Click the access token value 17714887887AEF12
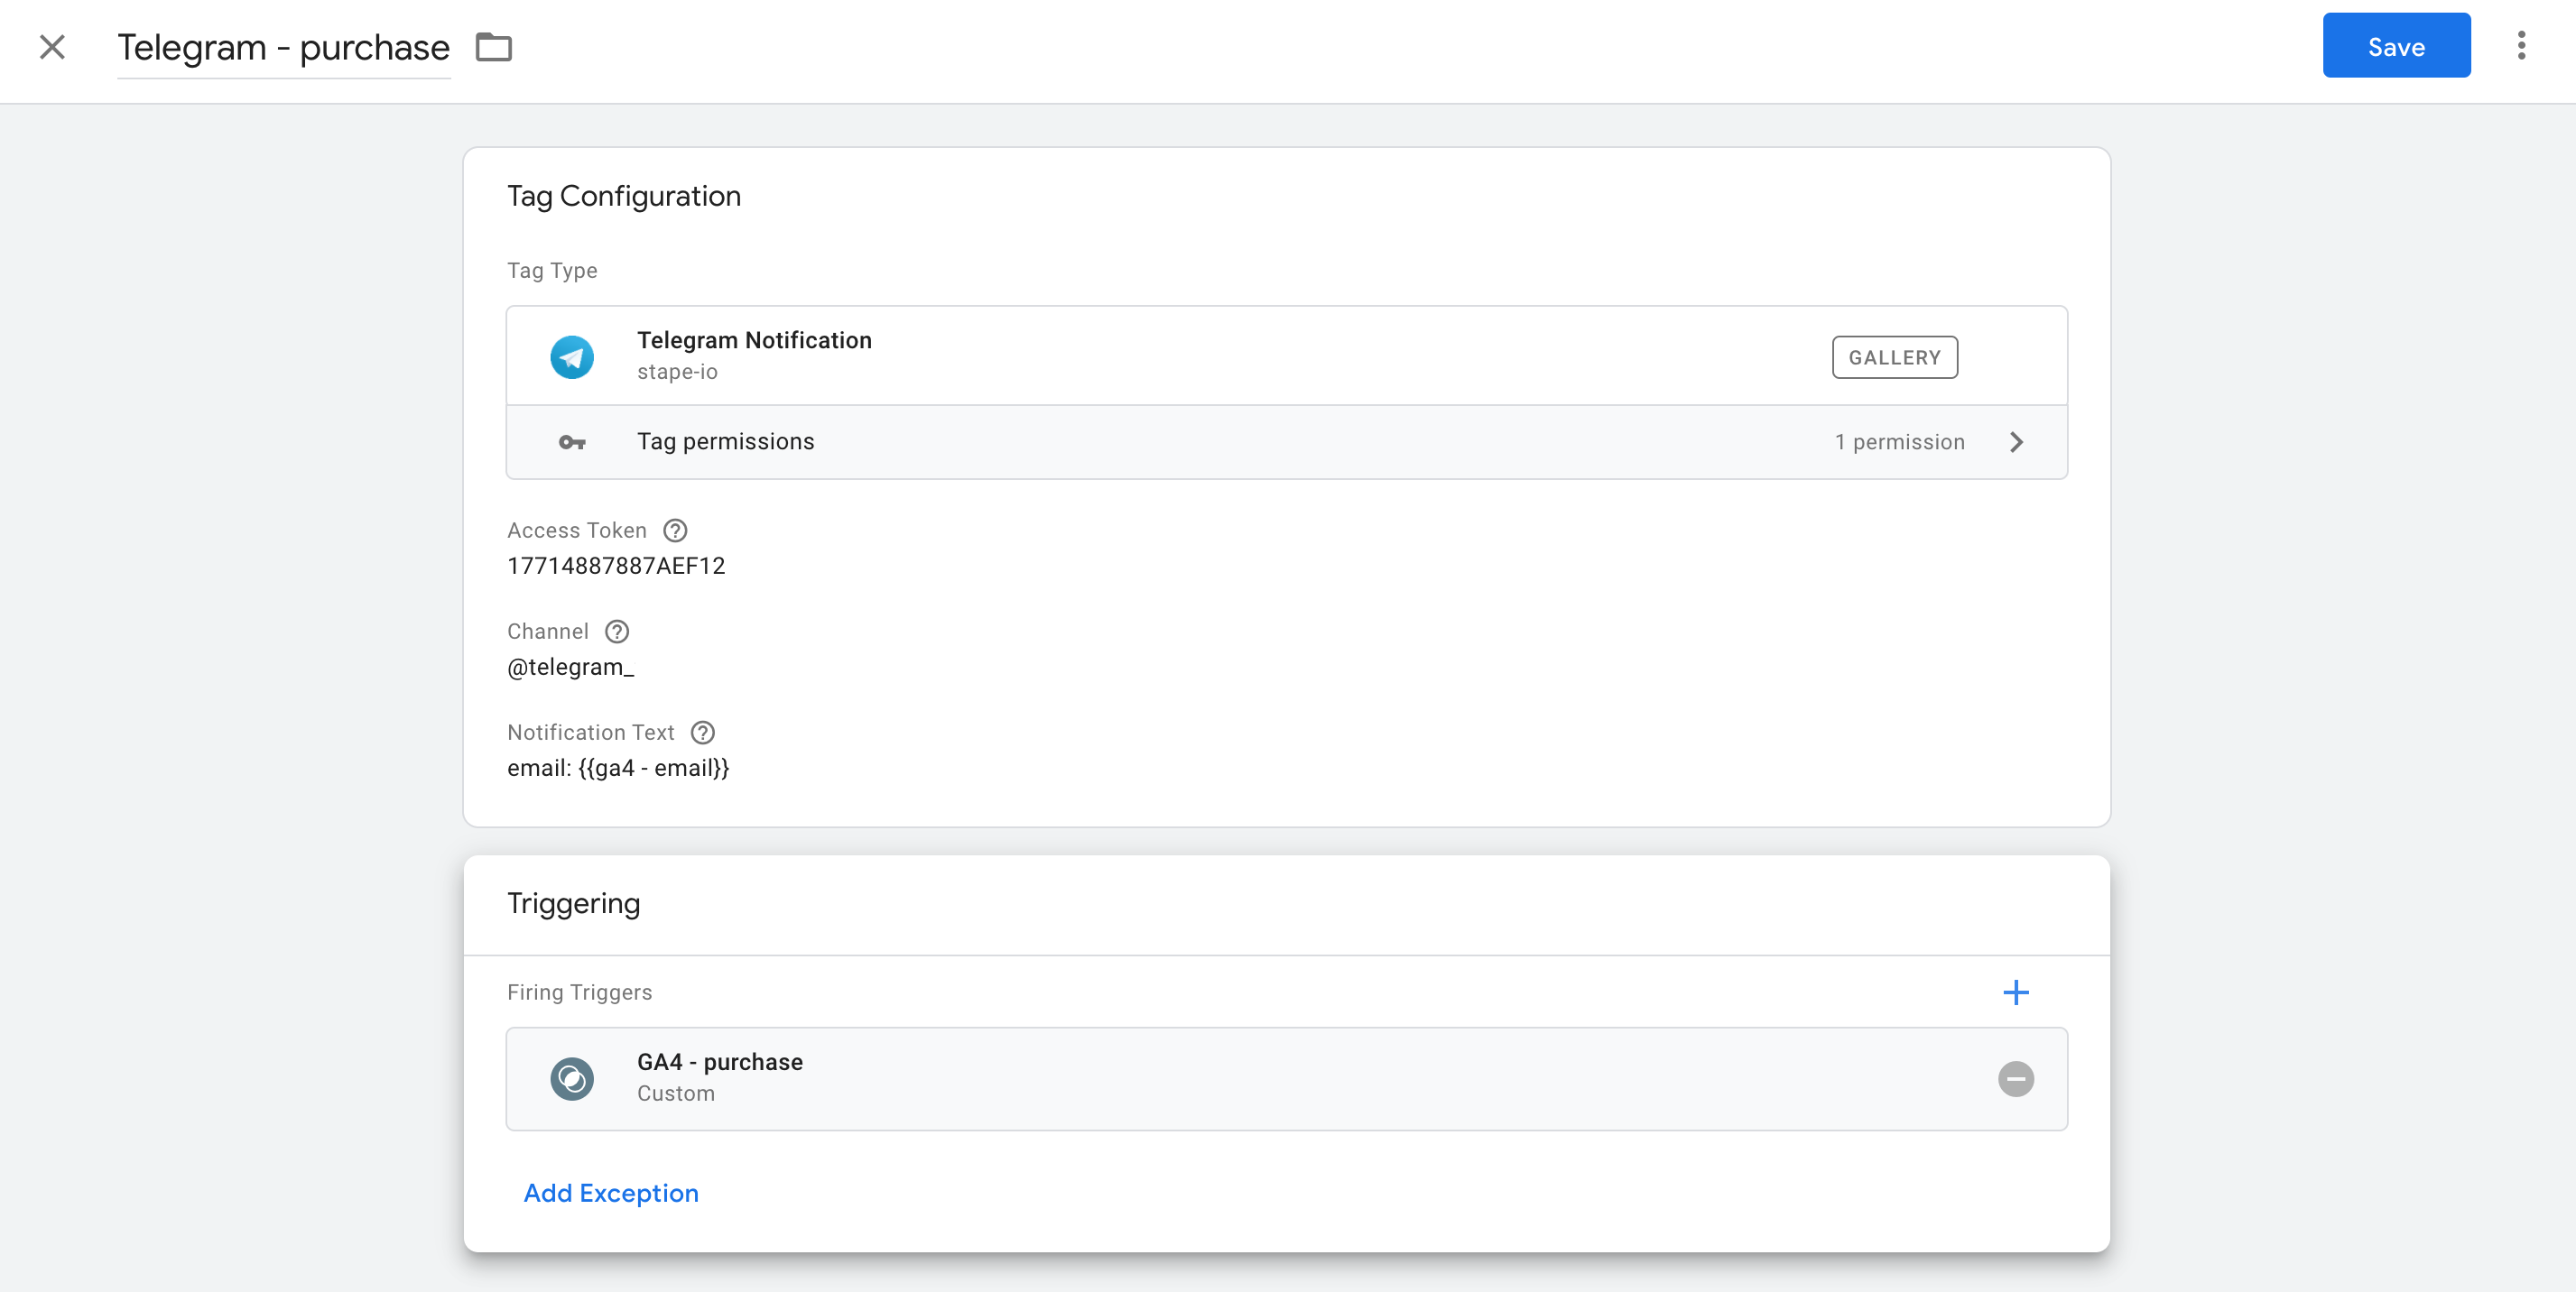Image resolution: width=2576 pixels, height=1292 pixels. click(616, 567)
